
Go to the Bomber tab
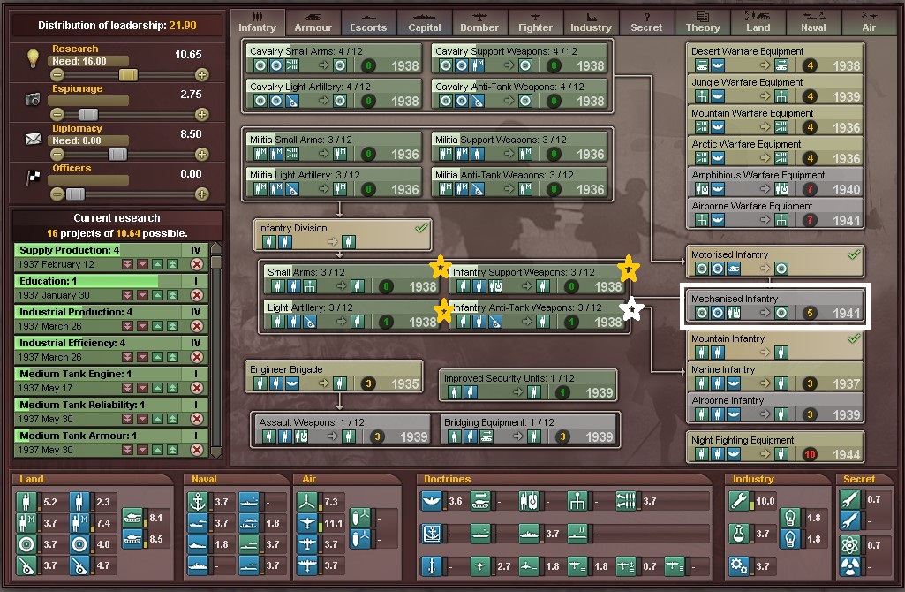click(x=479, y=22)
